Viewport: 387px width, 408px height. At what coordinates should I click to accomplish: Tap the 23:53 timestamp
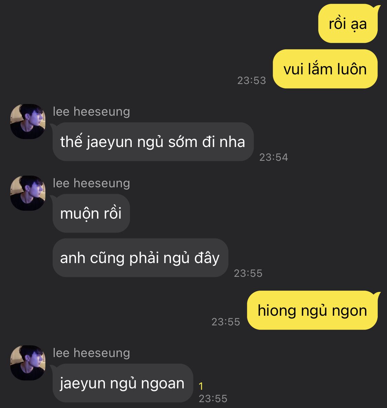tap(251, 81)
